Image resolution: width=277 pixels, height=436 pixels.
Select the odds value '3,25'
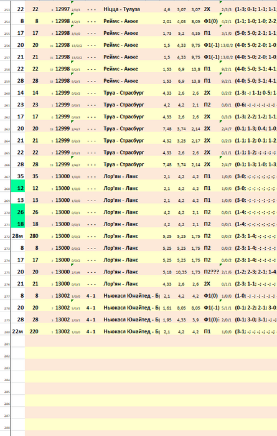(181, 141)
